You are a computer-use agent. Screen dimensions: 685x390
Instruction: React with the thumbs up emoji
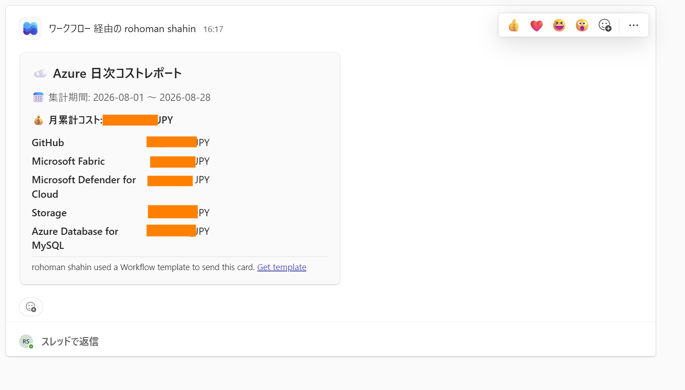point(513,25)
